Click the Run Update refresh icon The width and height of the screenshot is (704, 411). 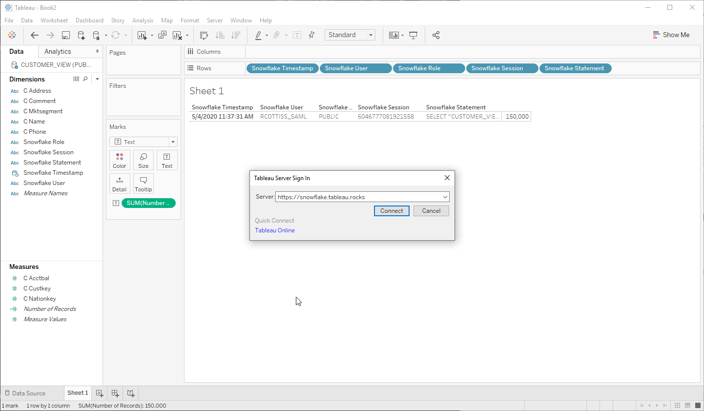point(115,35)
